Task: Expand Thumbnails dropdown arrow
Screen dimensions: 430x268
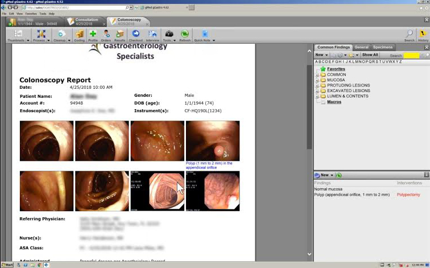Action: pos(28,40)
